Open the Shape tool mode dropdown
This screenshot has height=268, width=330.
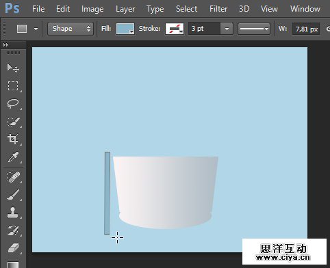pos(71,29)
